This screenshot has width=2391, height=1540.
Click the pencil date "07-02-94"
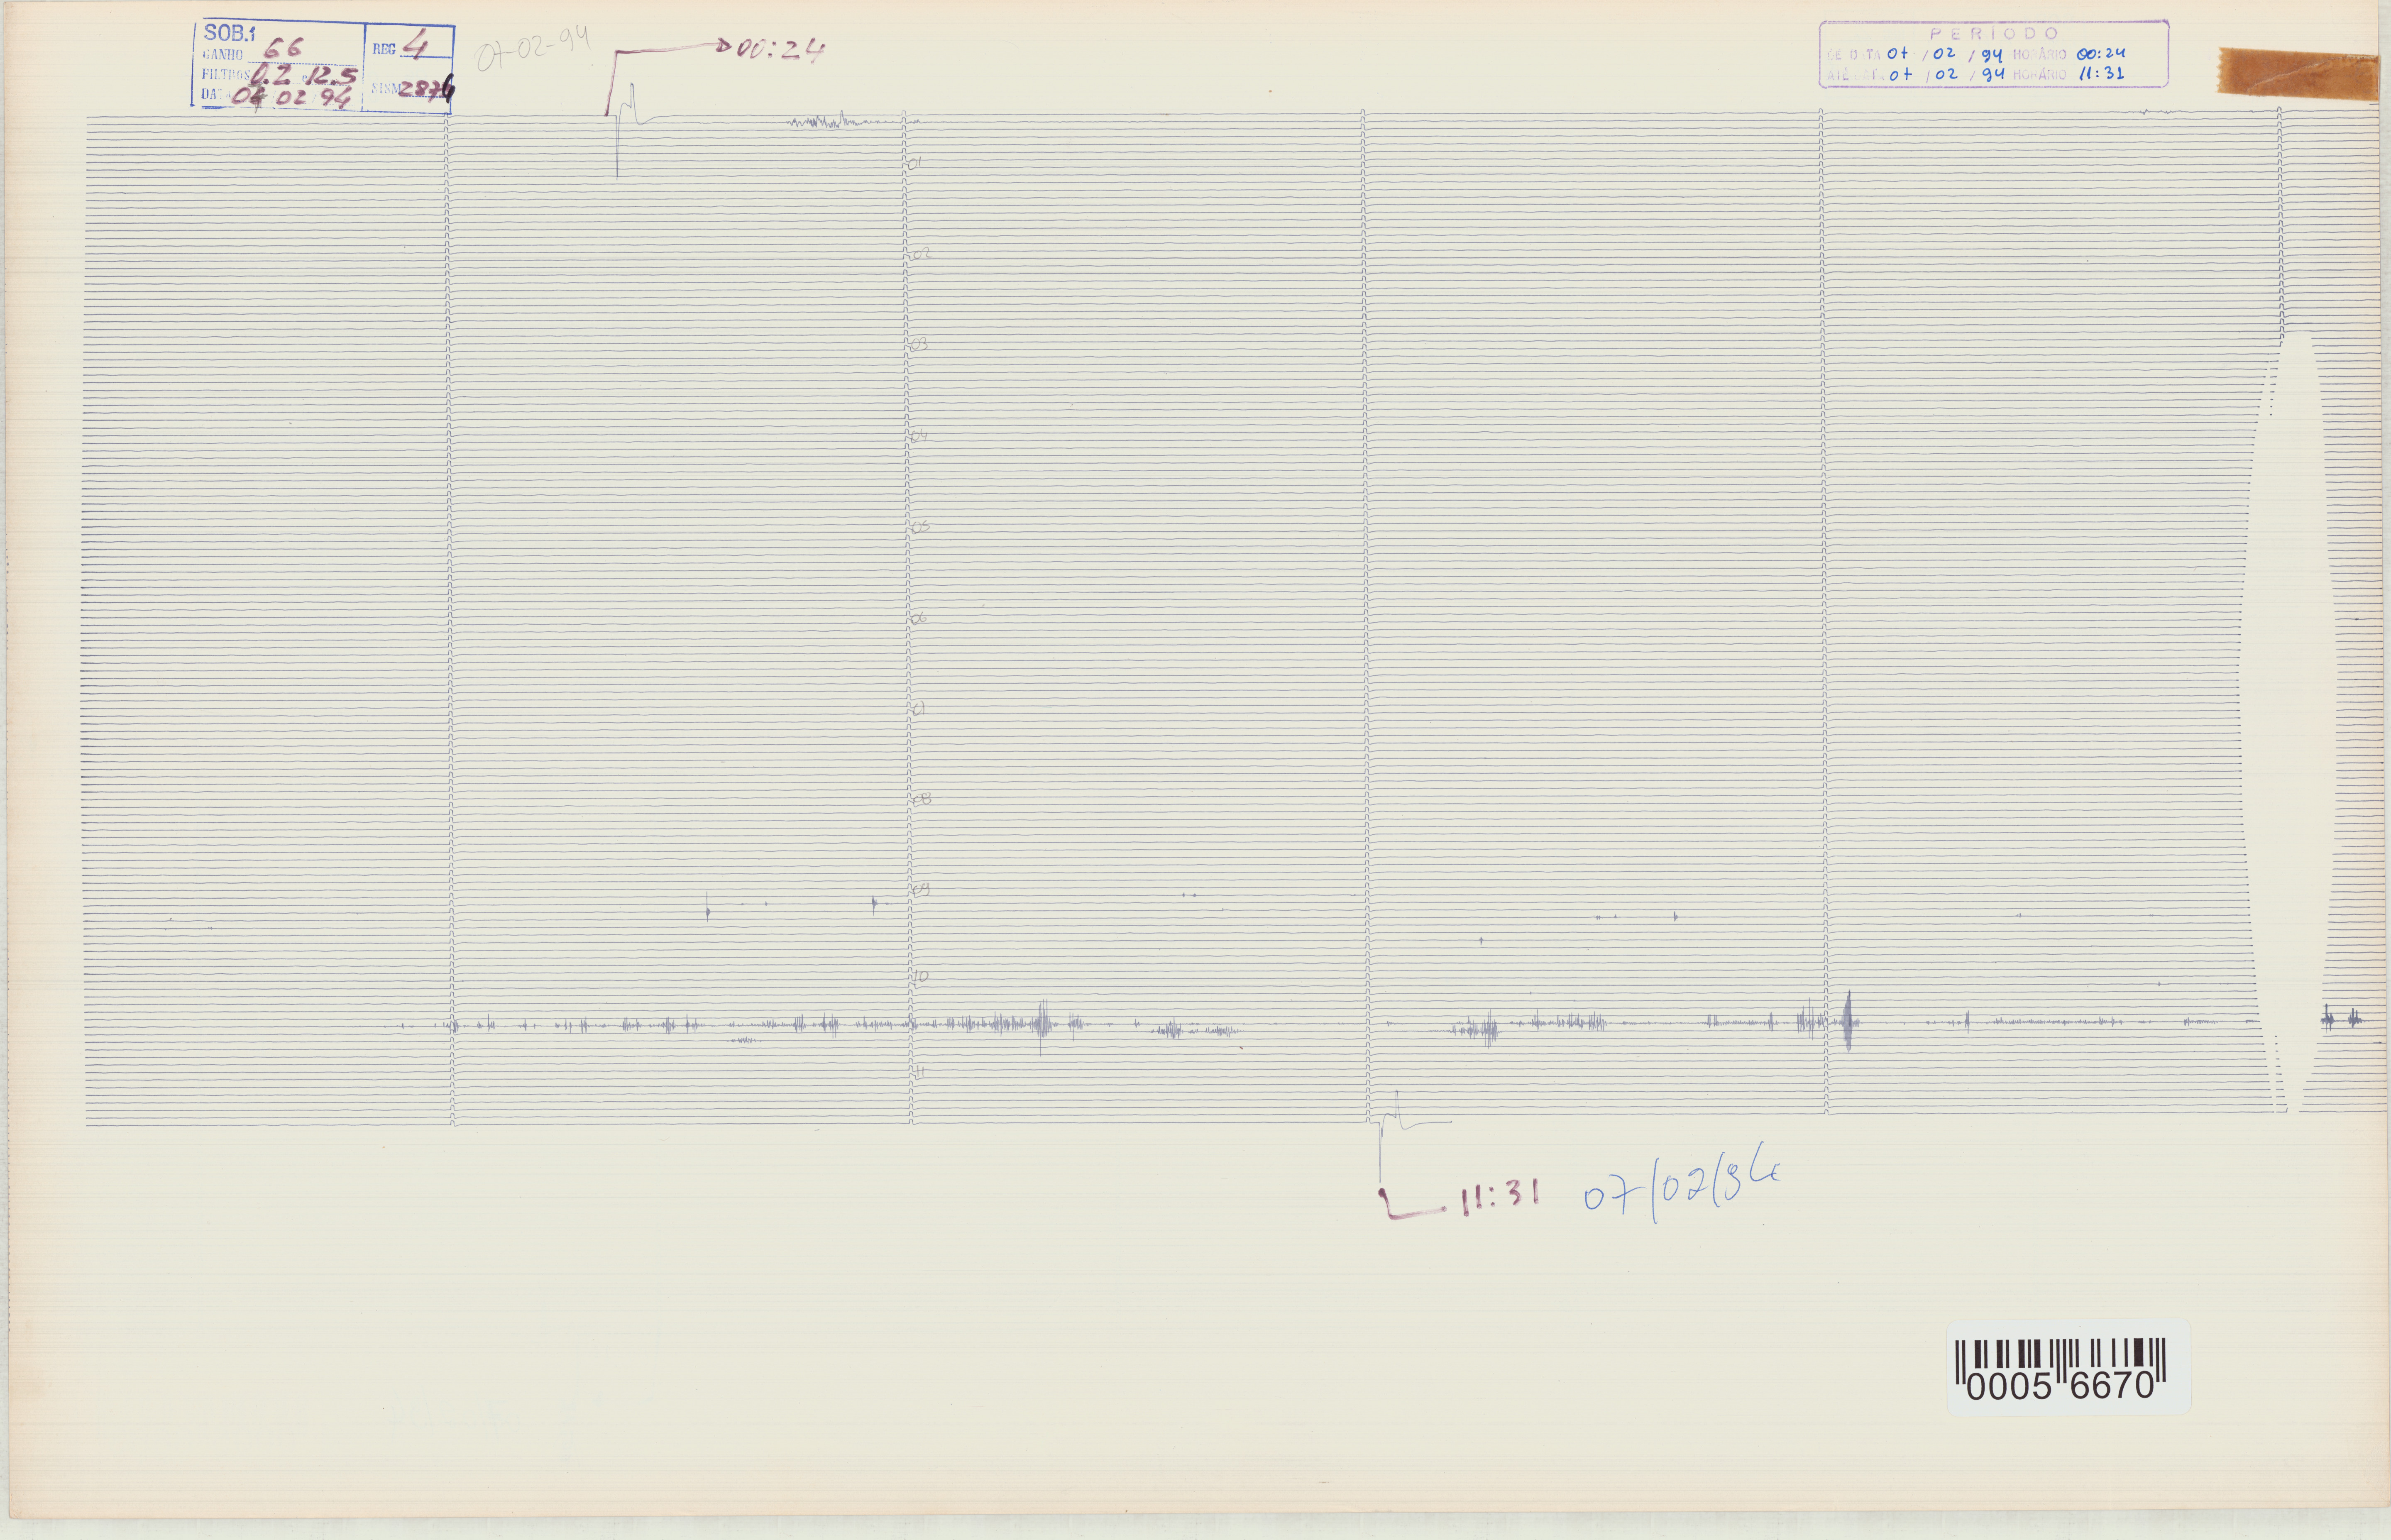coord(533,49)
